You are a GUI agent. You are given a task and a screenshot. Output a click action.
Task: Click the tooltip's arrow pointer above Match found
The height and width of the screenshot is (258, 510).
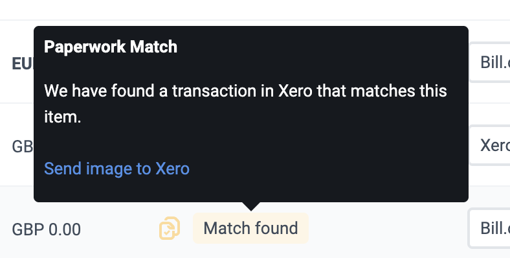click(250, 206)
